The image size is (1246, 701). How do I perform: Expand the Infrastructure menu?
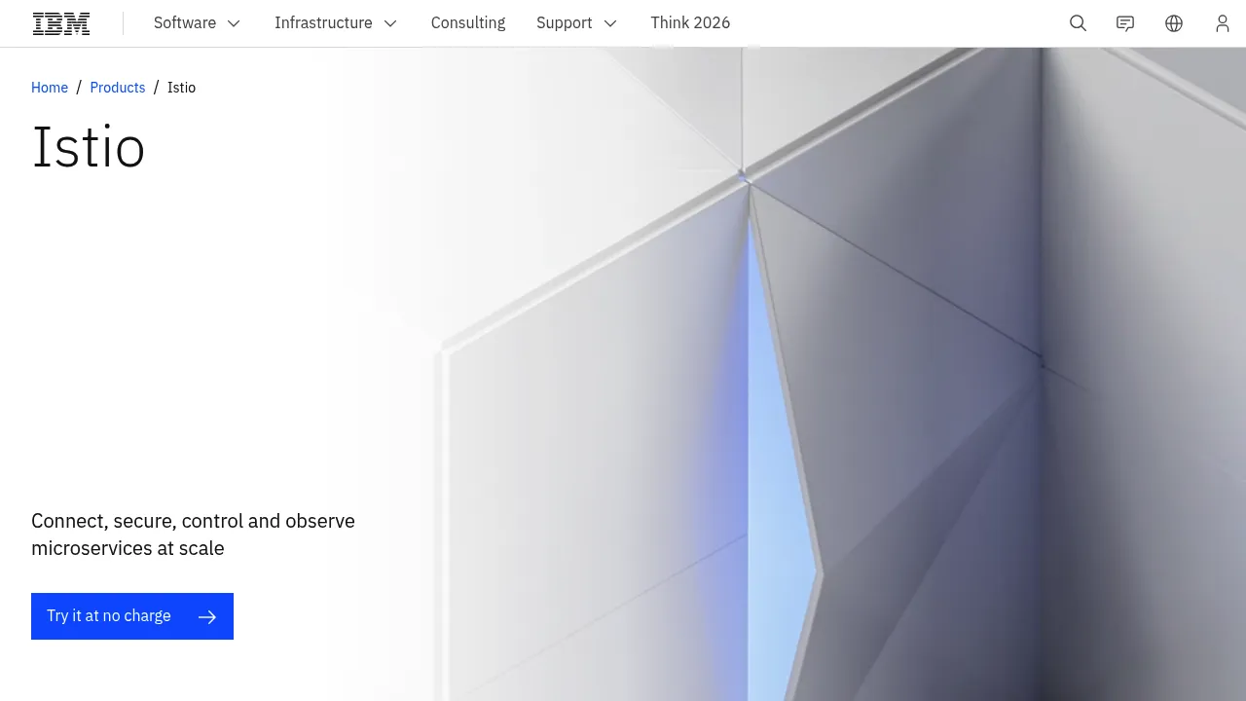(336, 23)
